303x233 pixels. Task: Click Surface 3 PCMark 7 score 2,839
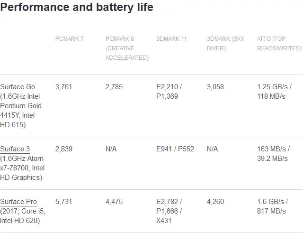[x=64, y=149]
